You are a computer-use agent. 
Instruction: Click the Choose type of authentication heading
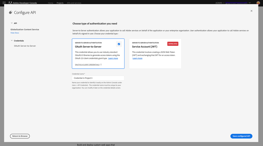[x=95, y=23]
